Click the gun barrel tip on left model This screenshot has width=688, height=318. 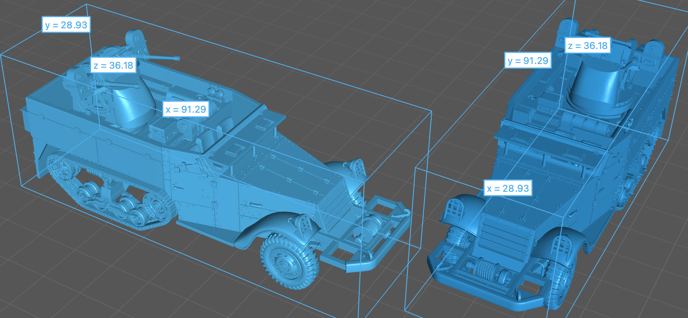[x=177, y=58]
